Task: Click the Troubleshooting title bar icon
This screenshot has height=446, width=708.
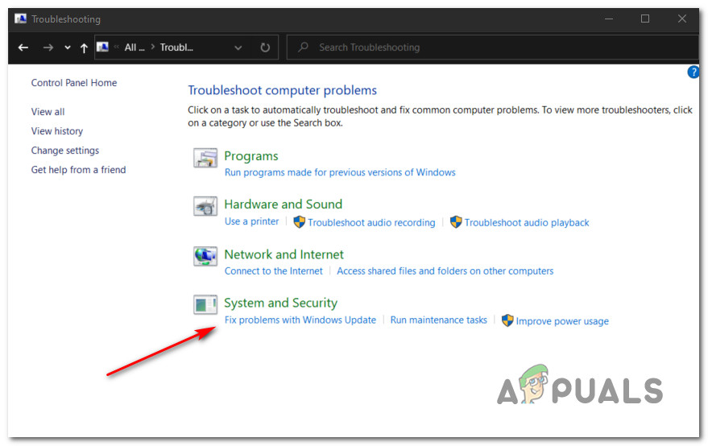Action: 20,19
